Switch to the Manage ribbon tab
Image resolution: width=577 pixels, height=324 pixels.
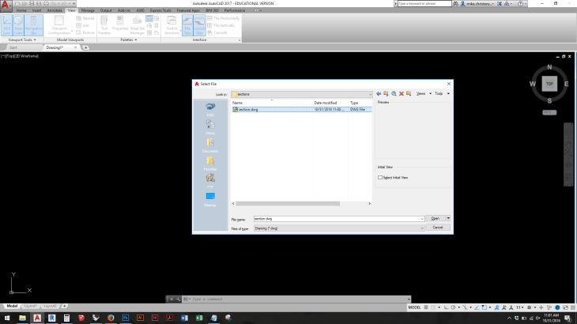89,10
